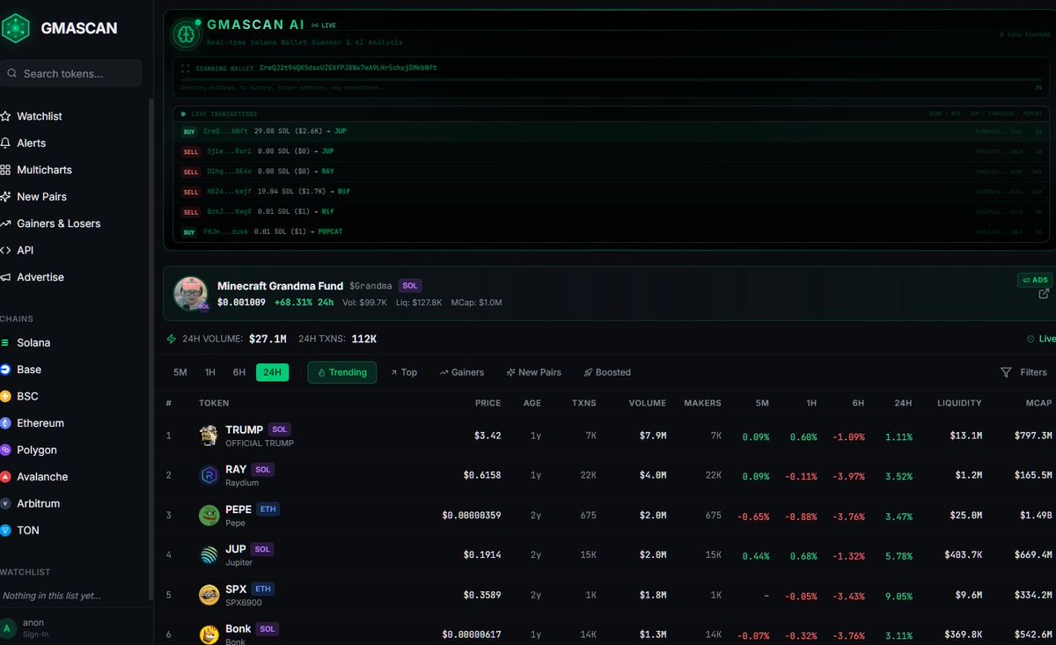Open the Filters dropdown

[1023, 372]
